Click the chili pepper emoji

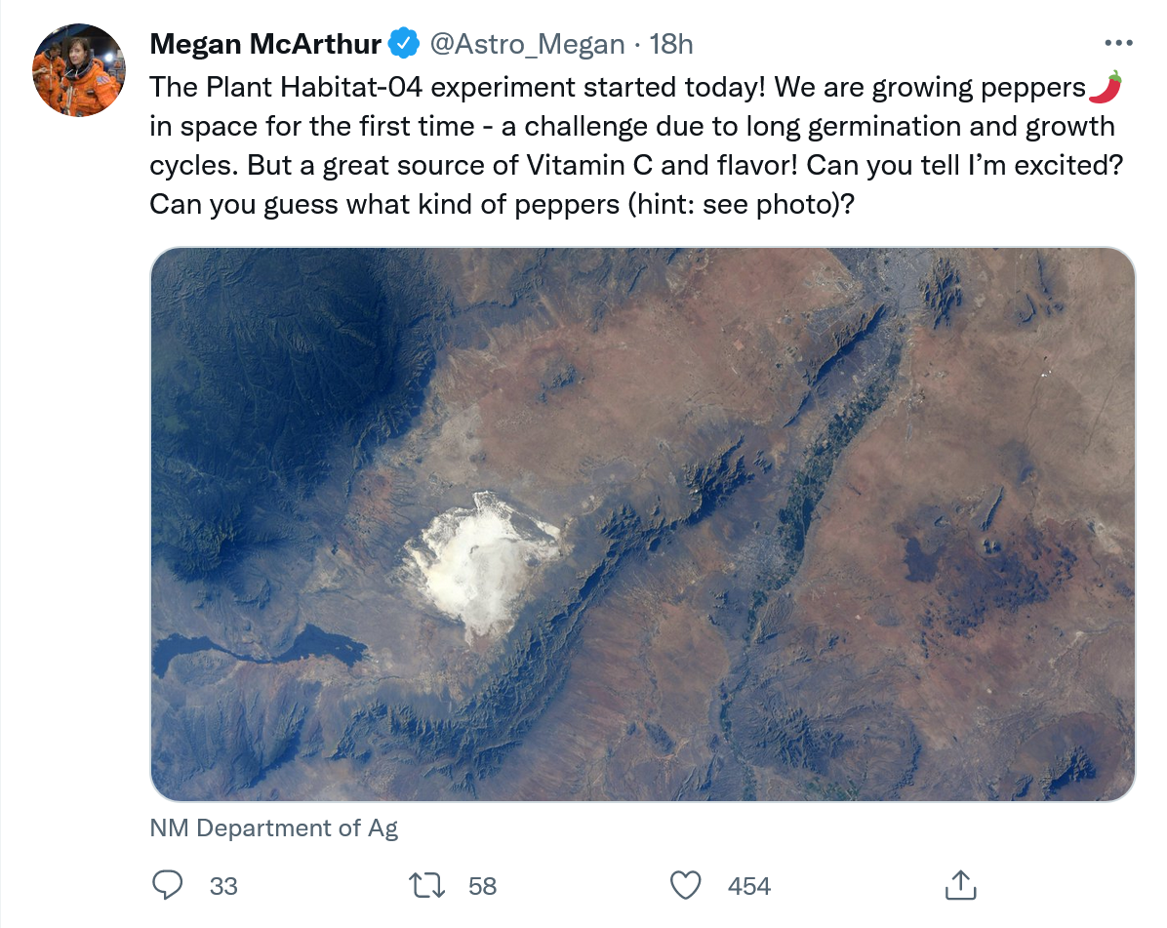tap(1105, 88)
